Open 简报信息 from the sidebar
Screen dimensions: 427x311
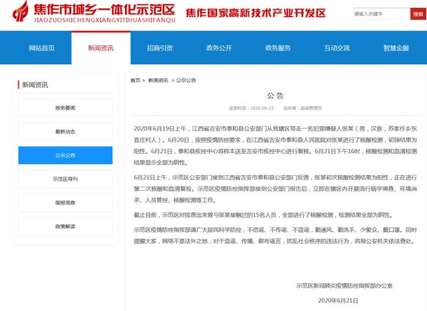(x=65, y=203)
